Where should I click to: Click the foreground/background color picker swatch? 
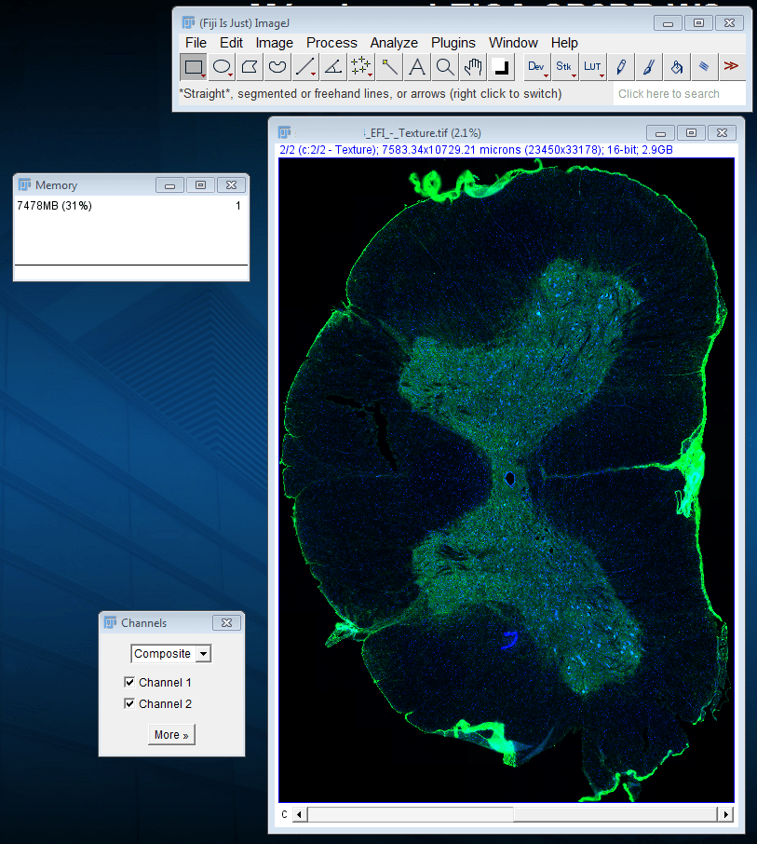coord(501,67)
